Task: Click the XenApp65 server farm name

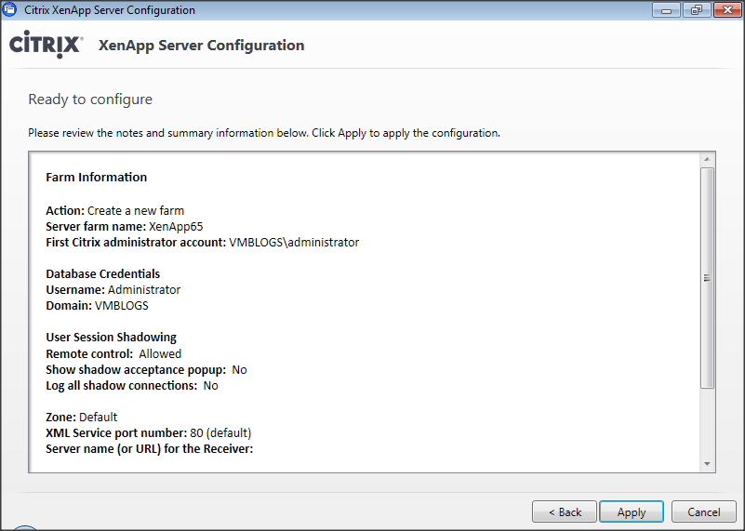Action: pos(176,226)
